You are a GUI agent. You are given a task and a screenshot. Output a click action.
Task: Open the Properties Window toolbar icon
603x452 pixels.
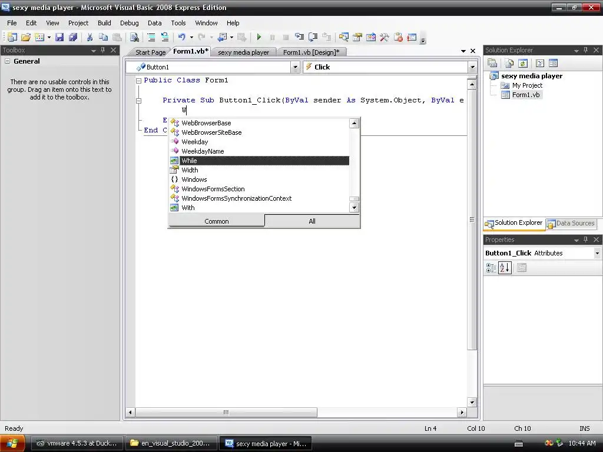[357, 37]
